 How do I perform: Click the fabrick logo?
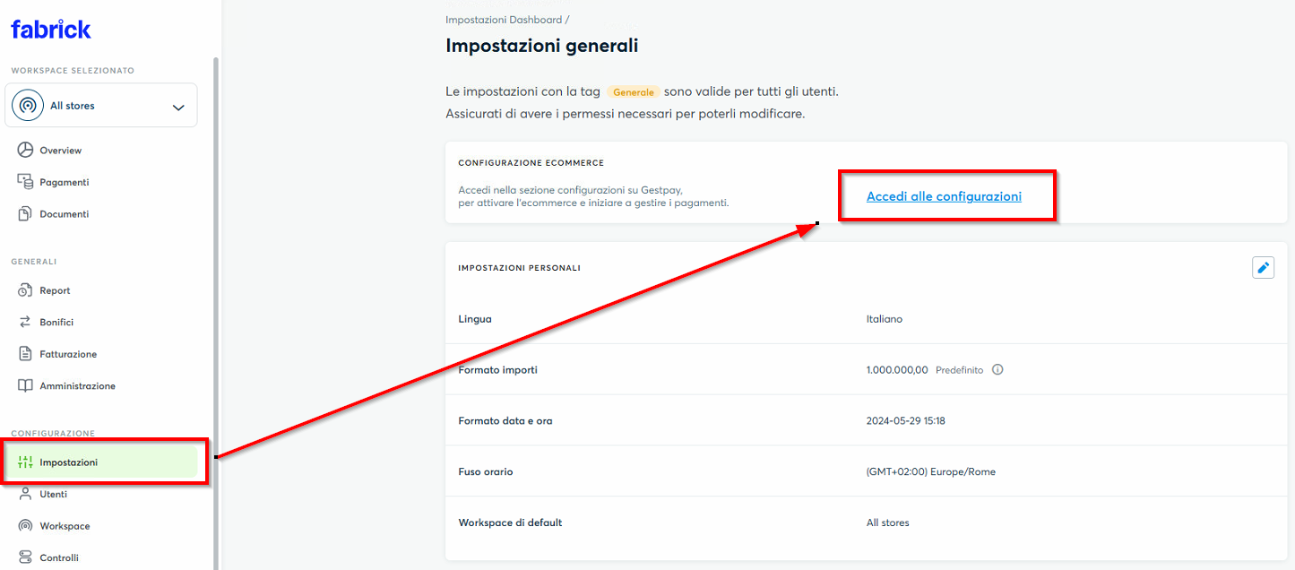click(51, 30)
